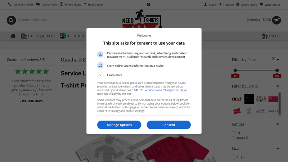Screen dimensions: 288x162
Task: Click the $35 maximum price slider handle
Action: (x=277, y=70)
